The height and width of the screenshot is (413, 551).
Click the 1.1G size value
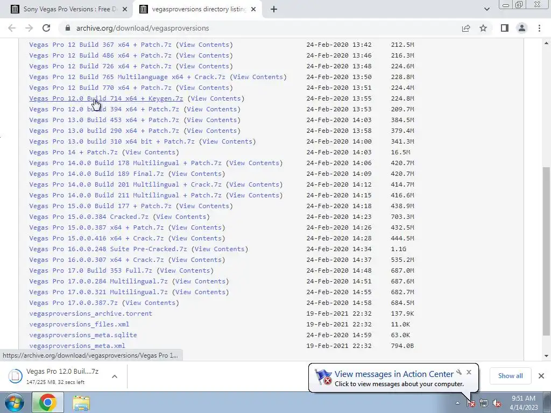[x=399, y=249]
